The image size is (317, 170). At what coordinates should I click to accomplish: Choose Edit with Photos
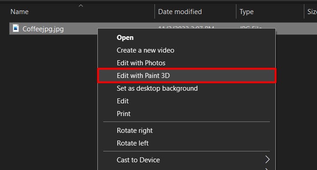coord(187,63)
